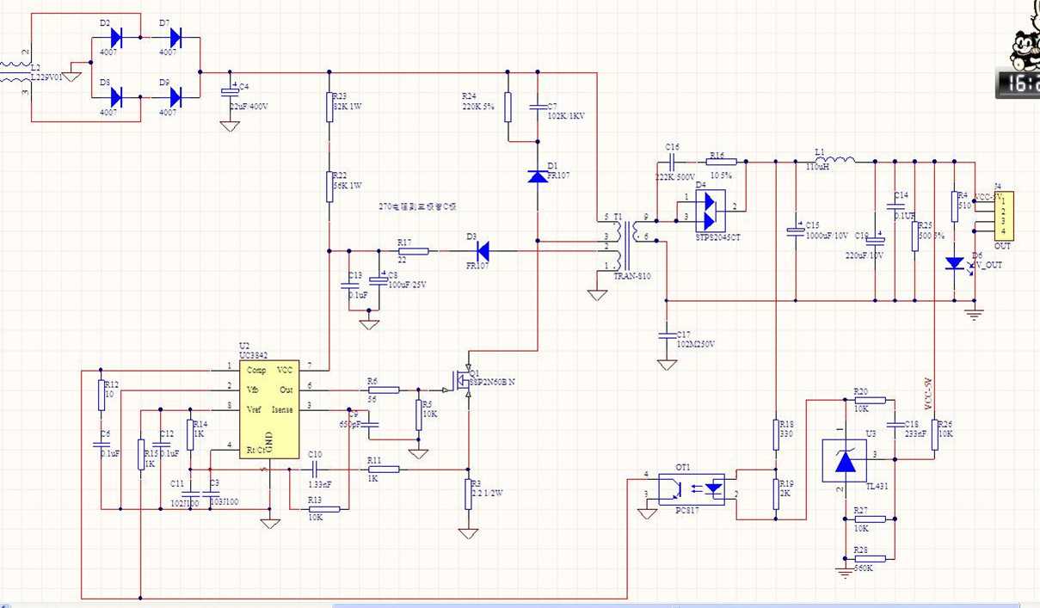1040x608 pixels.
Task: Select snubber capacitor C7 symbol
Action: pos(538,107)
